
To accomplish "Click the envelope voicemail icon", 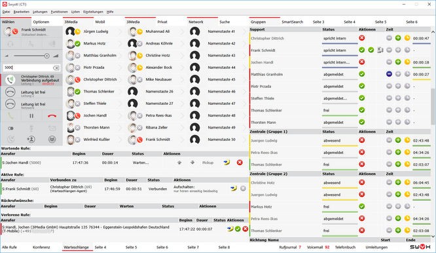I will (x=52, y=128).
